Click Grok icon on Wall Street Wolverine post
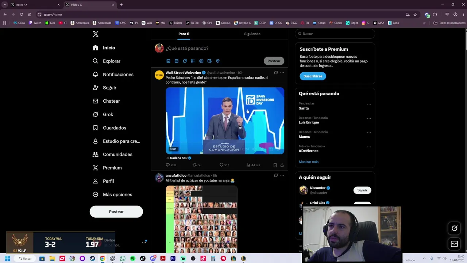 click(276, 73)
